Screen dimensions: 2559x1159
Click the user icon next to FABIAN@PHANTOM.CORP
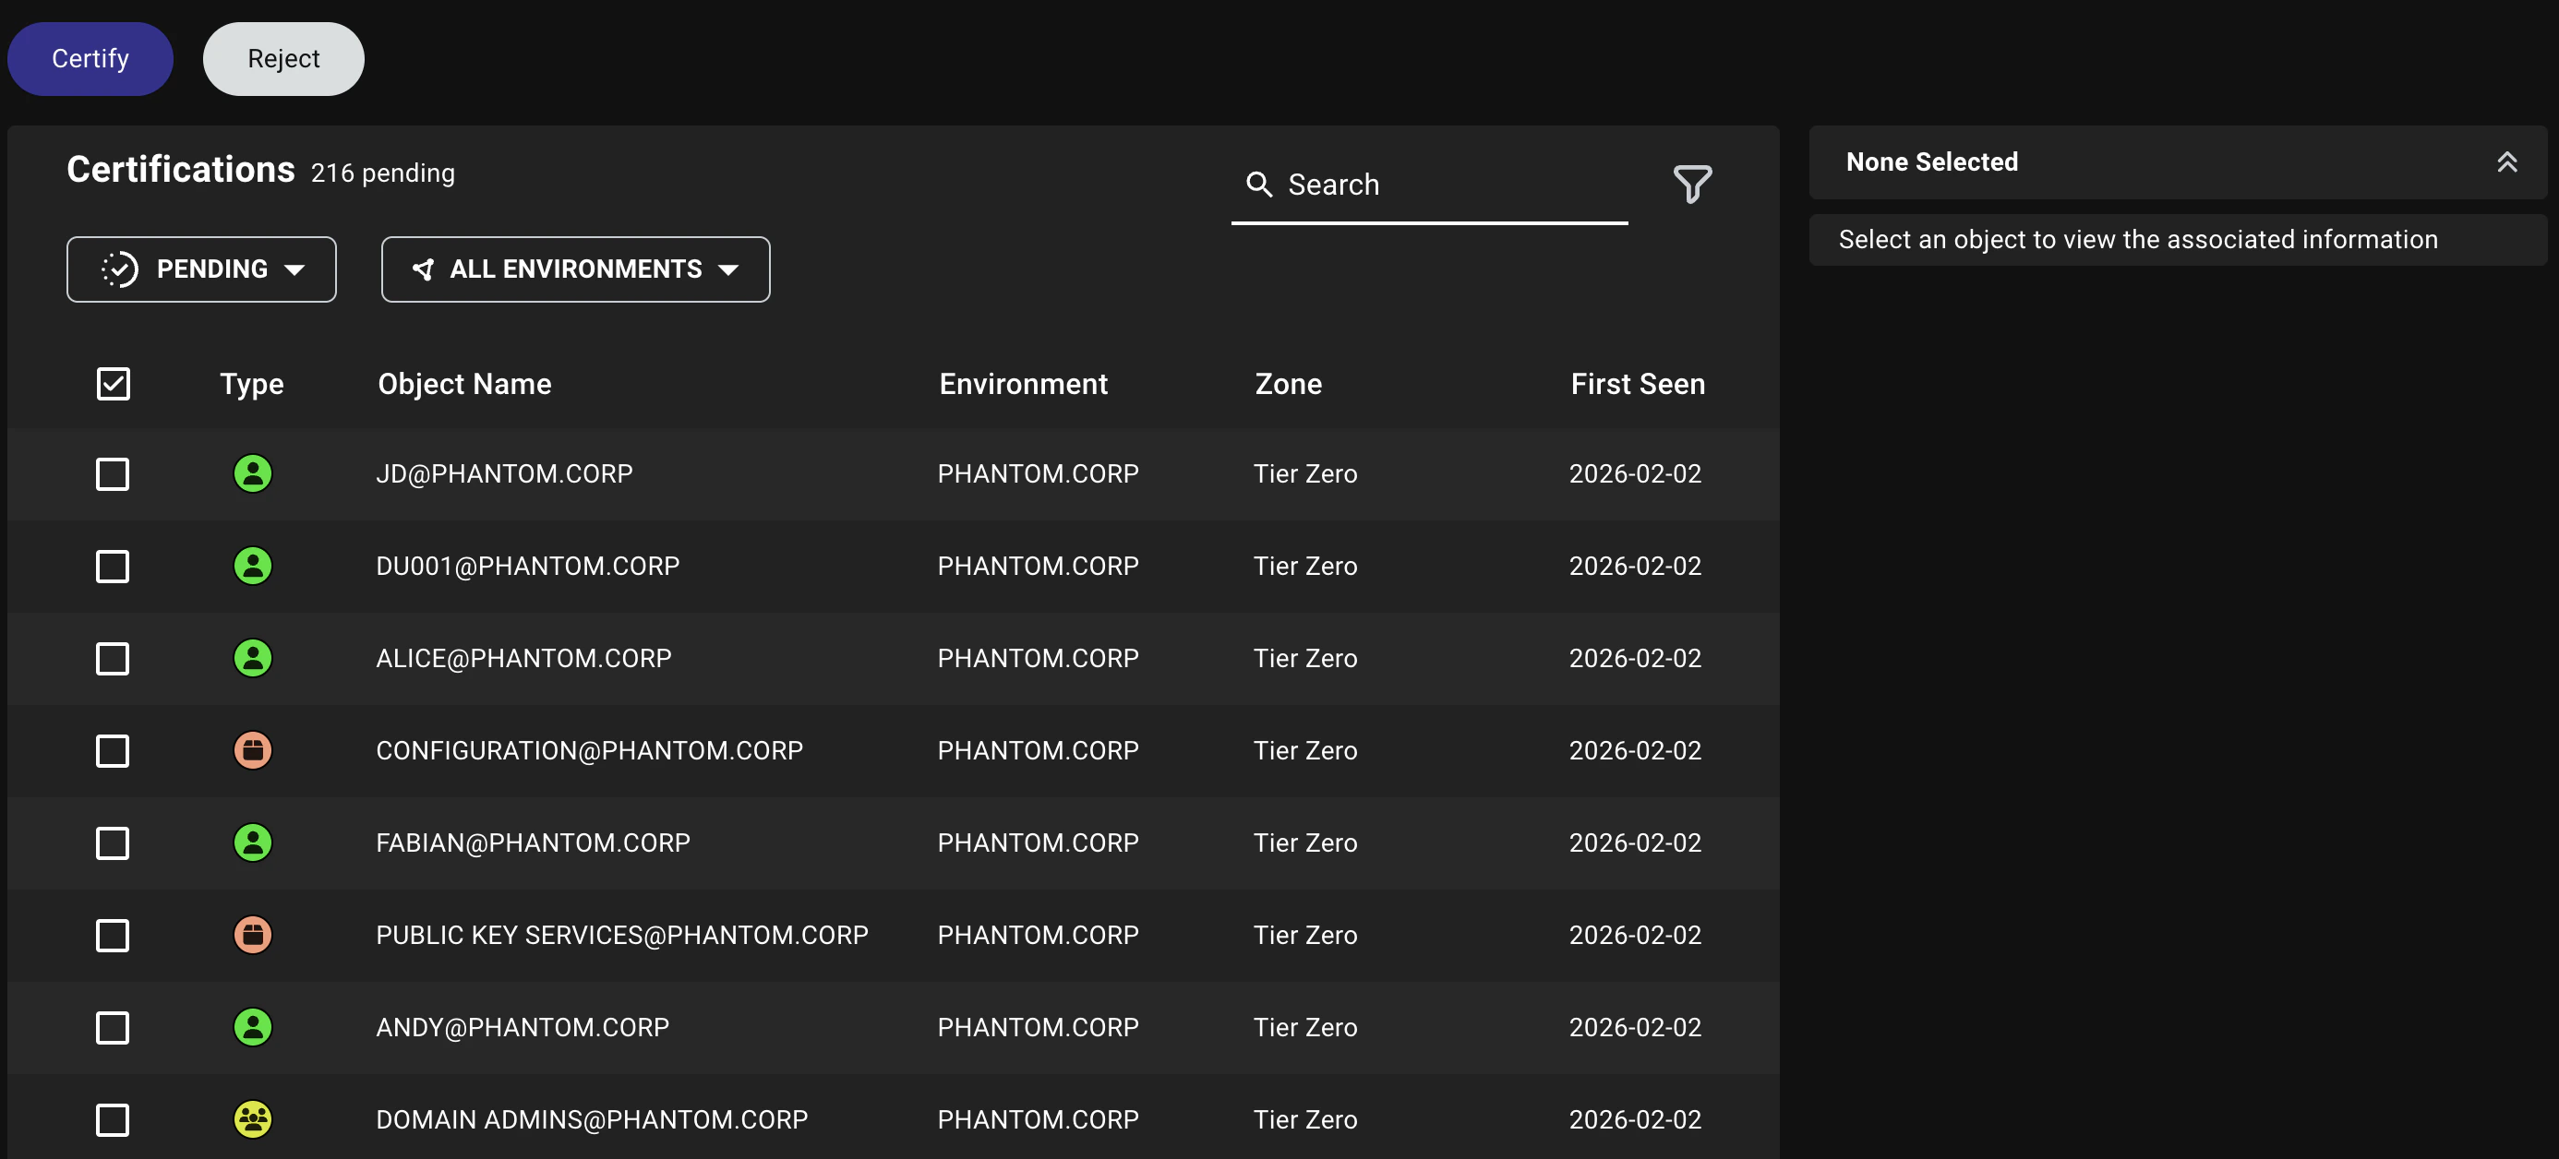[x=253, y=842]
